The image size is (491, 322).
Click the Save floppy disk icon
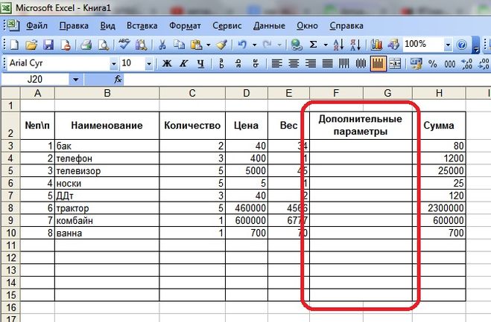[49, 45]
